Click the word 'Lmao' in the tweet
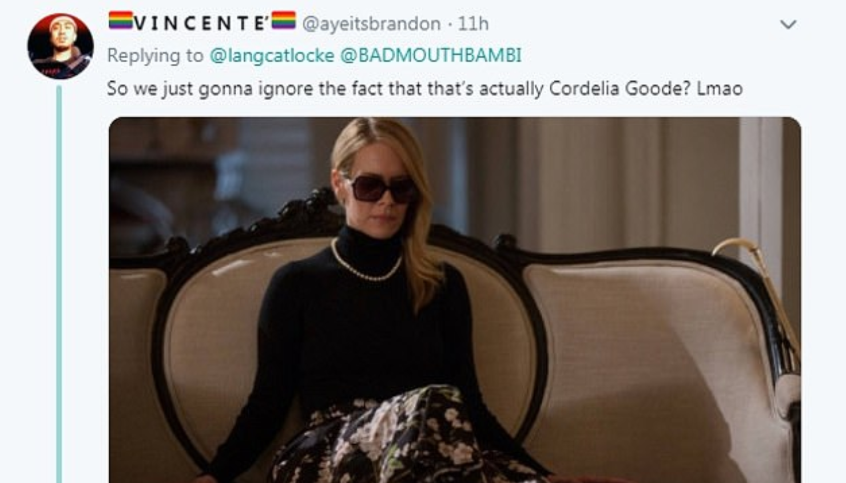The height and width of the screenshot is (483, 846). click(719, 89)
